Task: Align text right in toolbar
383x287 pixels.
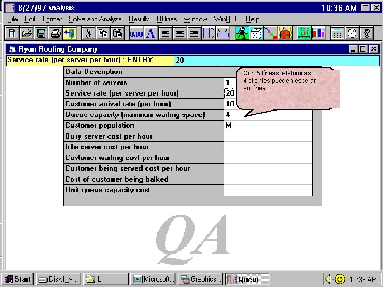Action: pyautogui.click(x=194, y=33)
